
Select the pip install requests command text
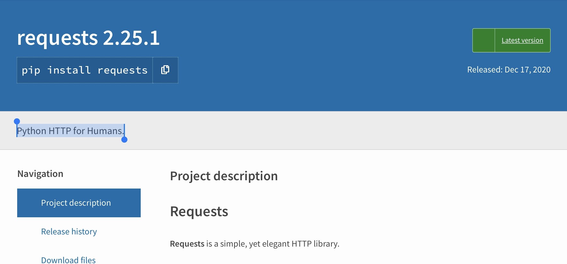tap(84, 70)
